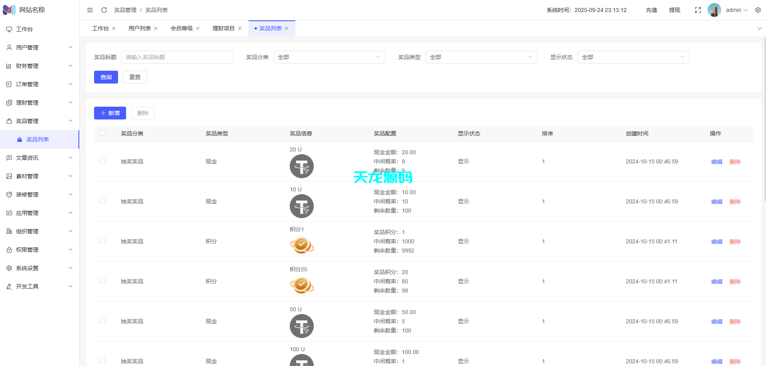Select the 奖品管理 bag icon in sidebar

point(9,121)
